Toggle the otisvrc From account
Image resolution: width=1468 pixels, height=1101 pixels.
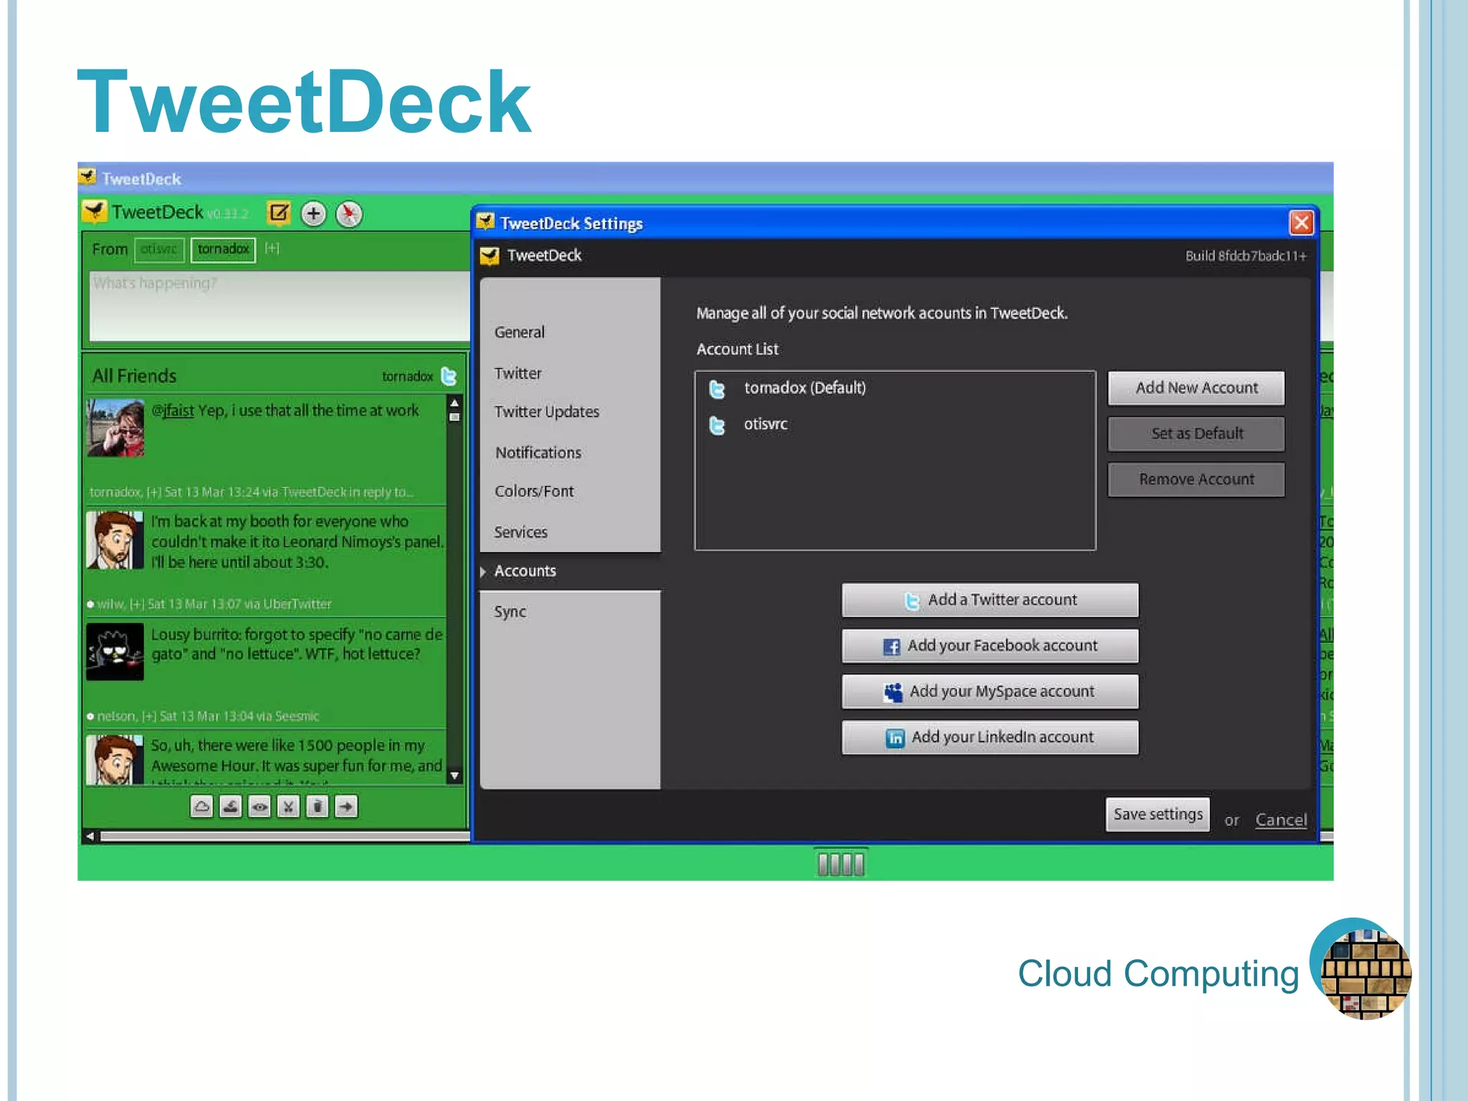159,249
